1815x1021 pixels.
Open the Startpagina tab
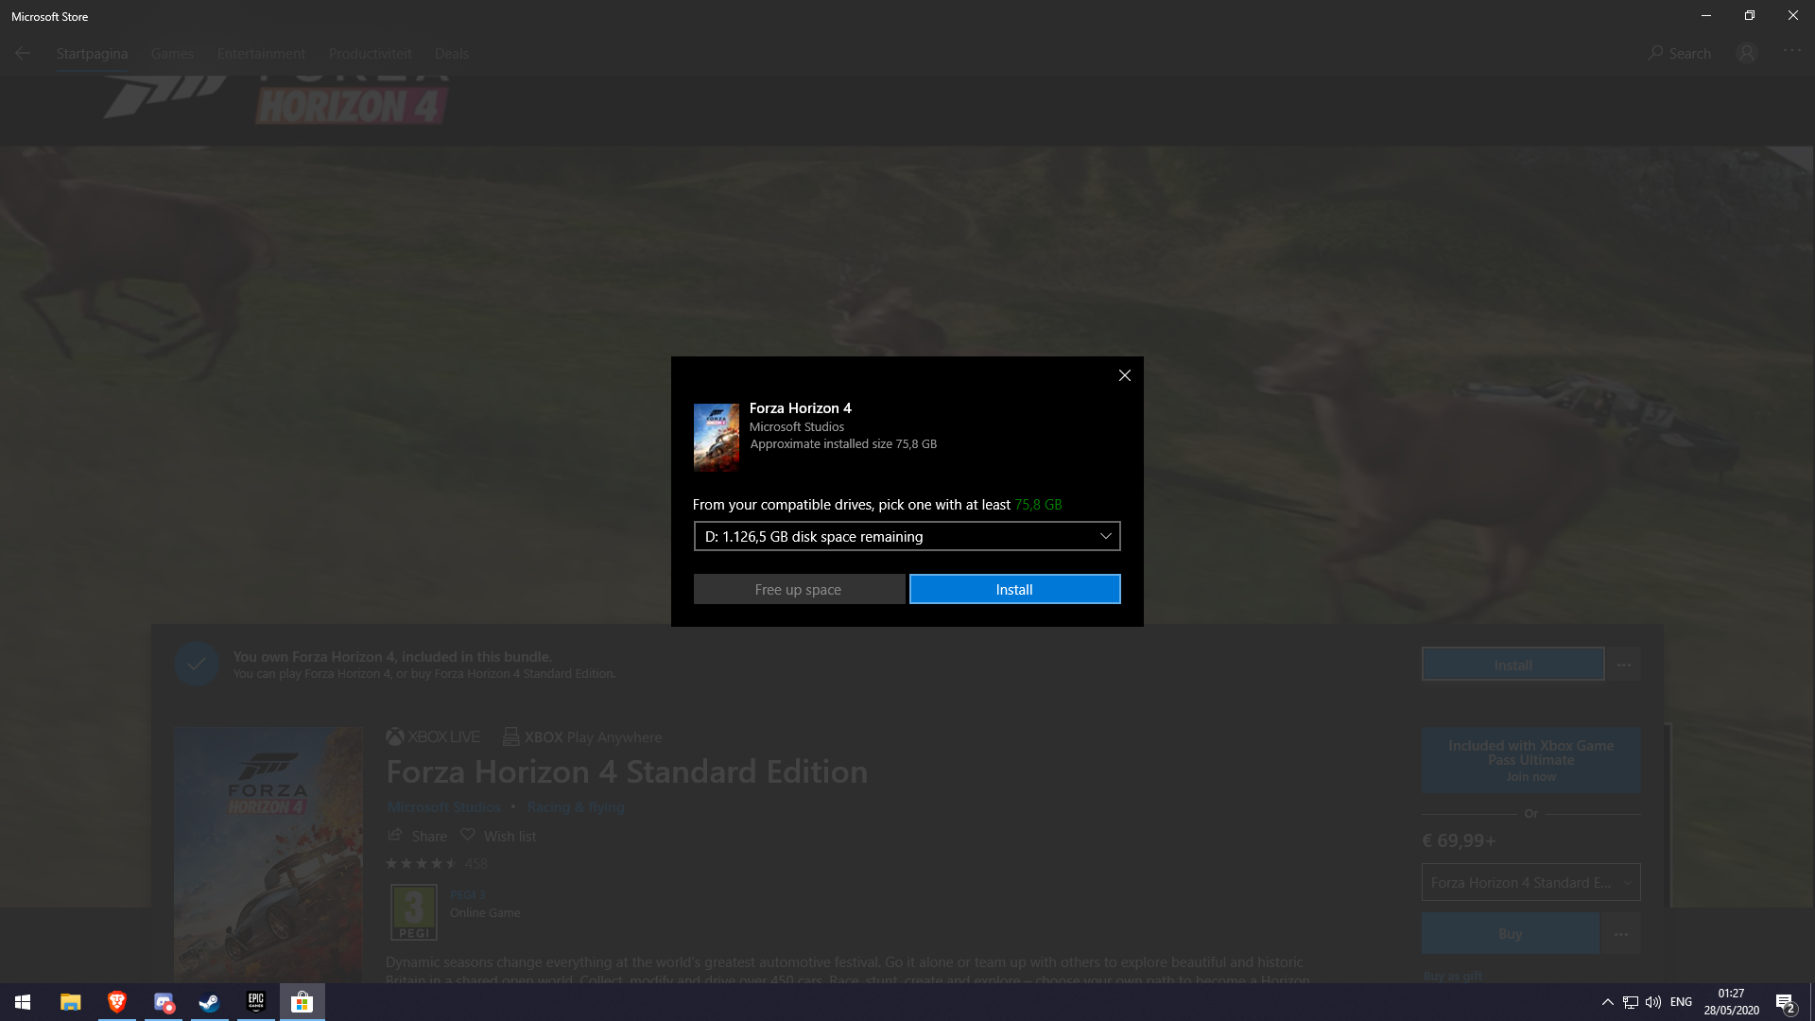pyautogui.click(x=92, y=54)
